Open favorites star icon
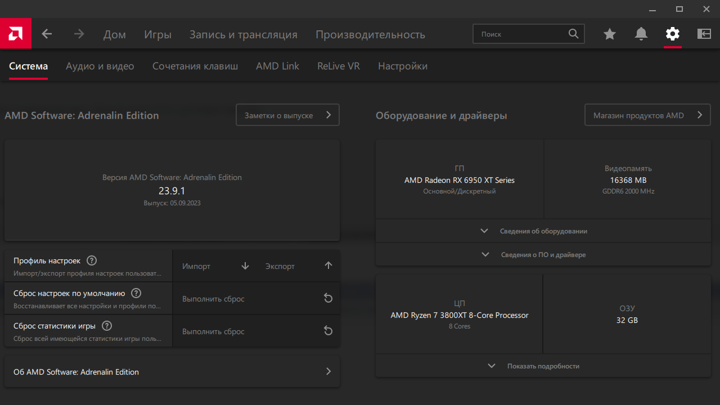The height and width of the screenshot is (405, 720). [x=610, y=34]
